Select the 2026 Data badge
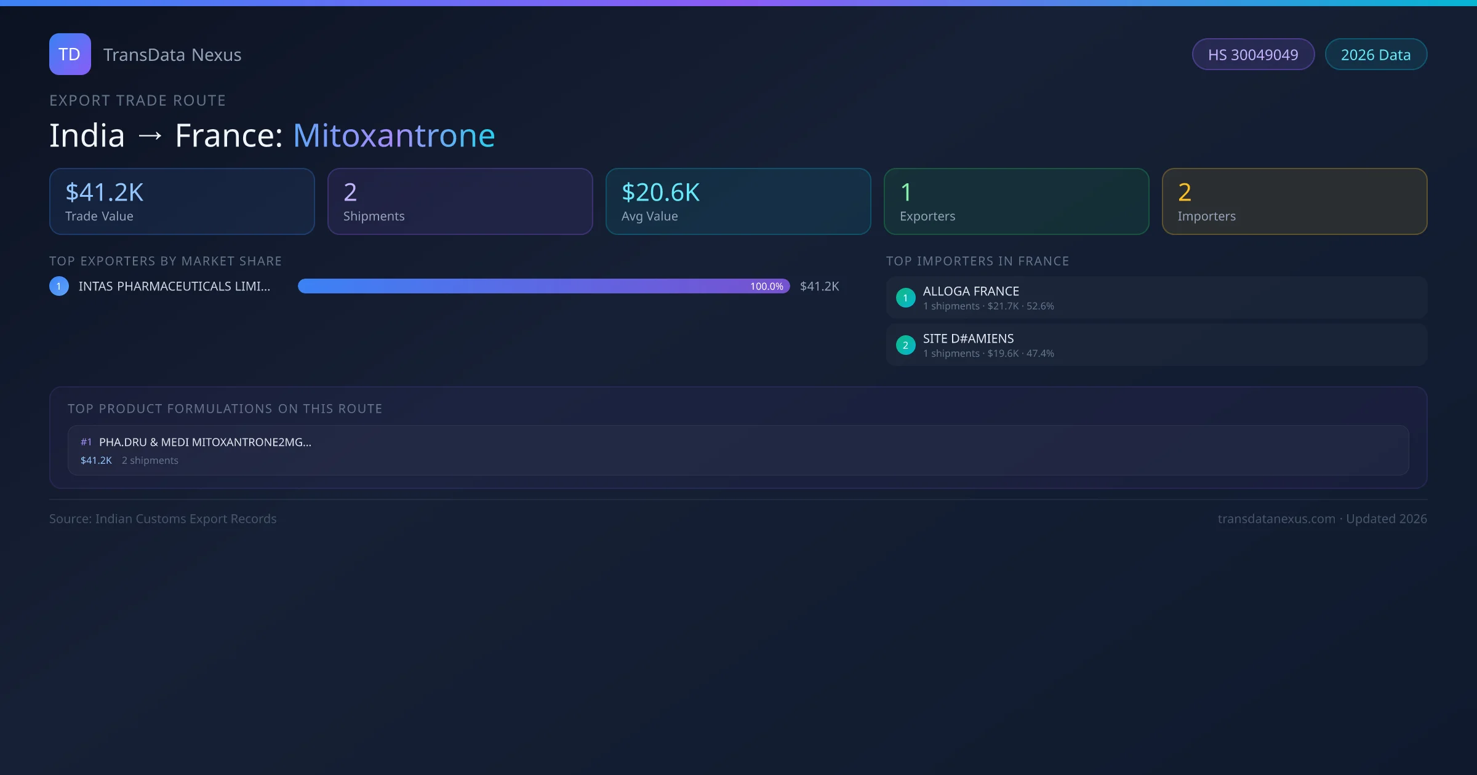 tap(1375, 55)
